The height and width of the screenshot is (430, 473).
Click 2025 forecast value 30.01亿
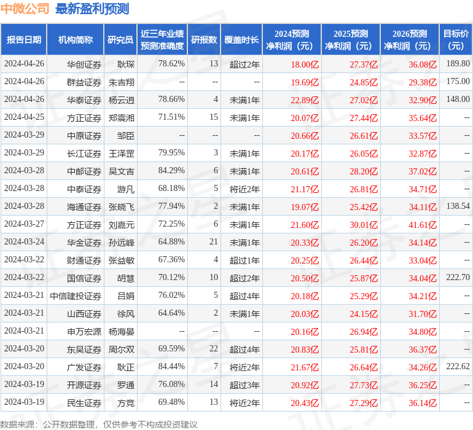(364, 224)
